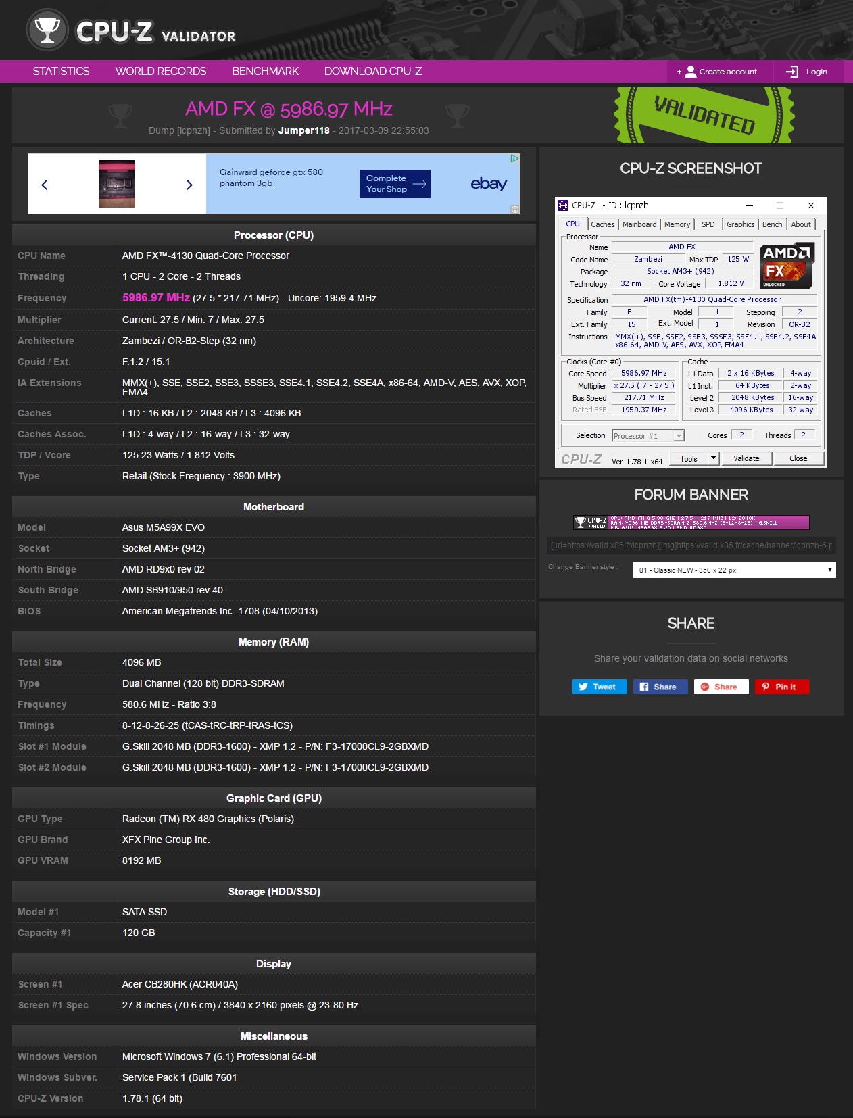This screenshot has width=853, height=1118.
Task: Click the Login link
Action: 817,72
